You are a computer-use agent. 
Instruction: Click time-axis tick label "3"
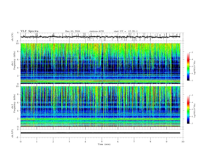(x=69, y=142)
